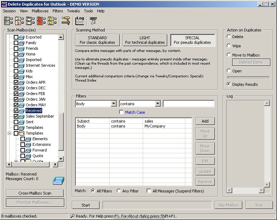Screen dimensions: 277x220
Task: Click the mailbox list scroll down arrow
Action: pos(61,159)
